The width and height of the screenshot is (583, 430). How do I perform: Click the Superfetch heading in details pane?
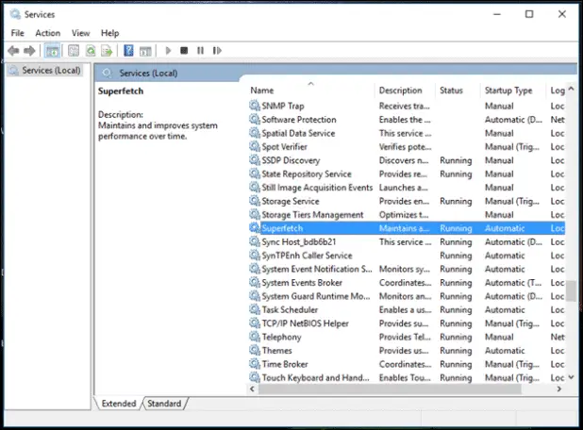pyautogui.click(x=121, y=91)
